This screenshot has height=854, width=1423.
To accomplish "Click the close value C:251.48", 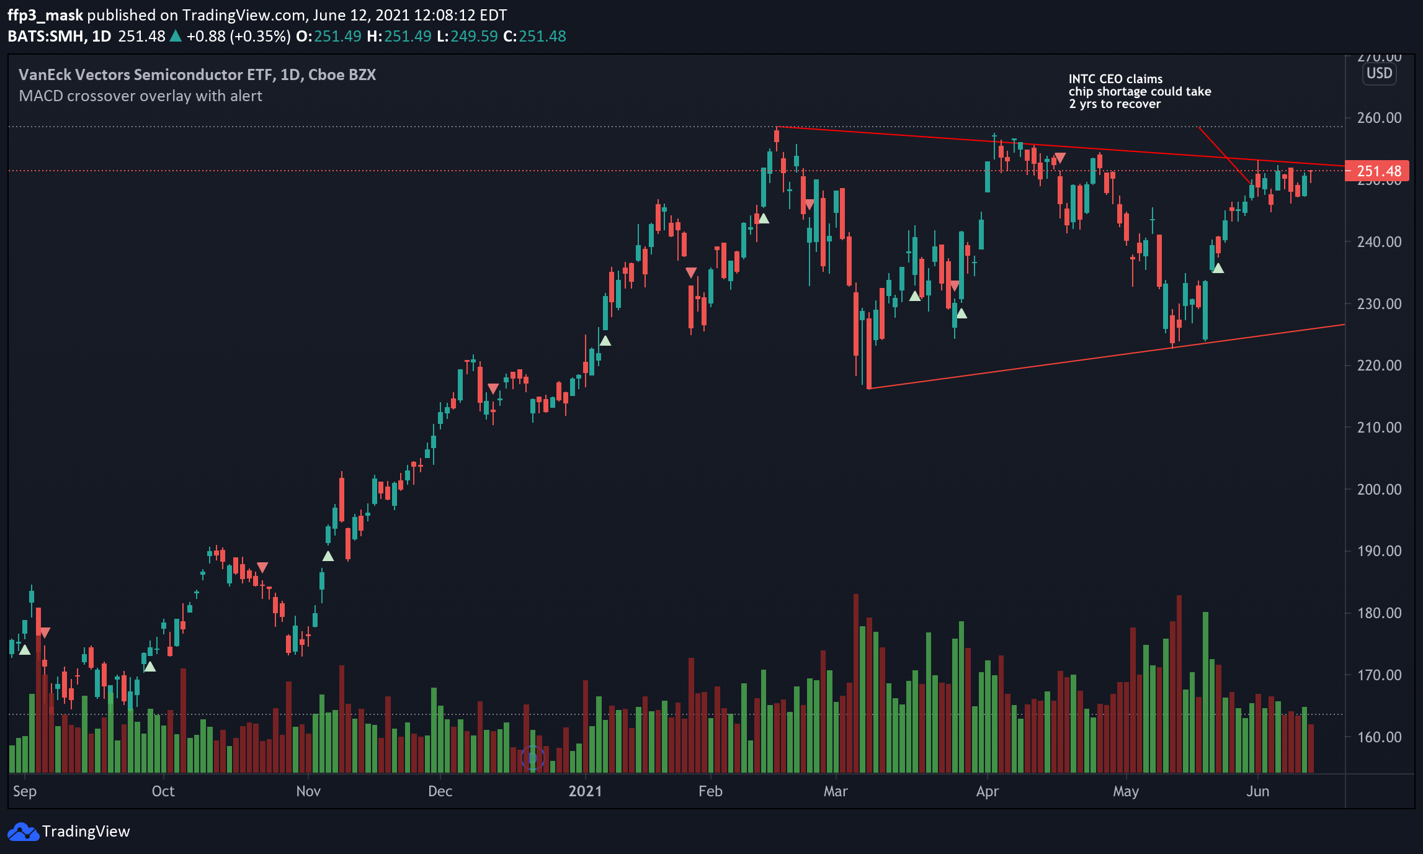I will (x=535, y=36).
